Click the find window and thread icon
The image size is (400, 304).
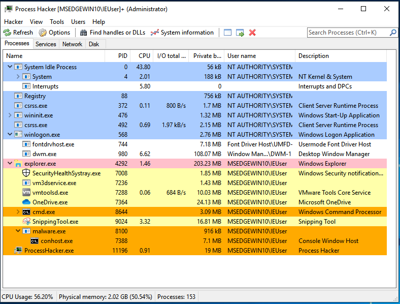tap(240, 33)
